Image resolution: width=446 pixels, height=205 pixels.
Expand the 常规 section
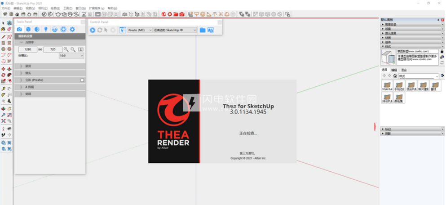click(50, 94)
